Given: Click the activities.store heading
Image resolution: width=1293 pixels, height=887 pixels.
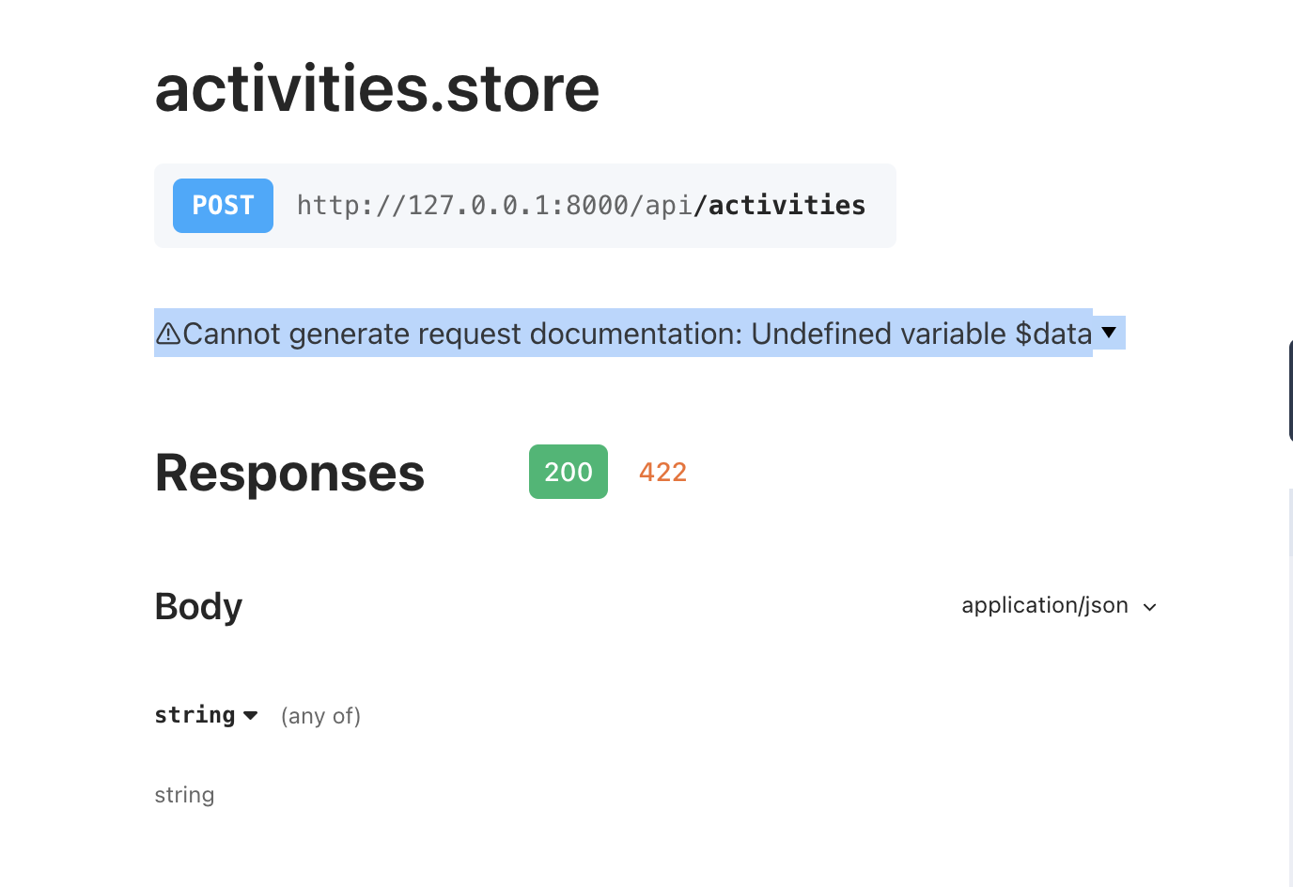Looking at the screenshot, I should pyautogui.click(x=376, y=88).
